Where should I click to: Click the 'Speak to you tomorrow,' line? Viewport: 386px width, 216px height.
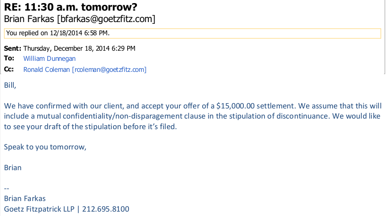point(45,147)
